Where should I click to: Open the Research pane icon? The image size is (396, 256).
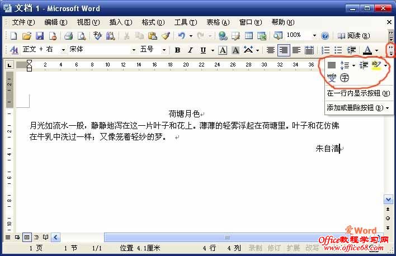(x=110, y=36)
